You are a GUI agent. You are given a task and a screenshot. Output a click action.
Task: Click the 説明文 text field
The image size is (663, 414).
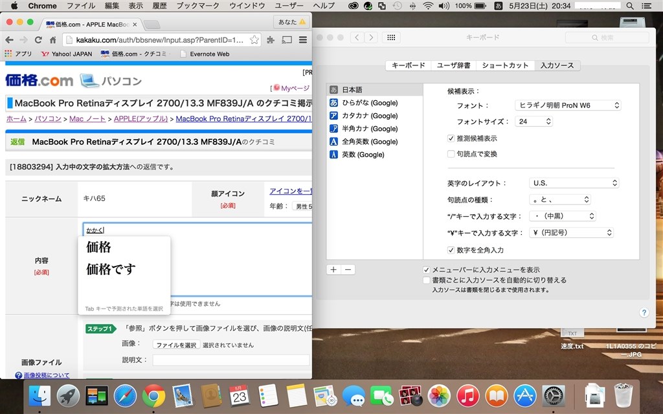tap(231, 360)
